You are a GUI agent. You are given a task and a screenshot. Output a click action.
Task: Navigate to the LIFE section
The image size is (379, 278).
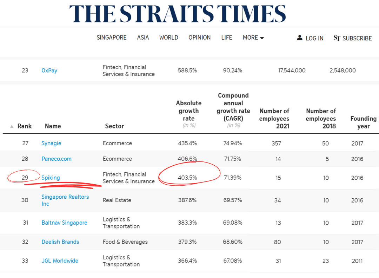pos(226,37)
